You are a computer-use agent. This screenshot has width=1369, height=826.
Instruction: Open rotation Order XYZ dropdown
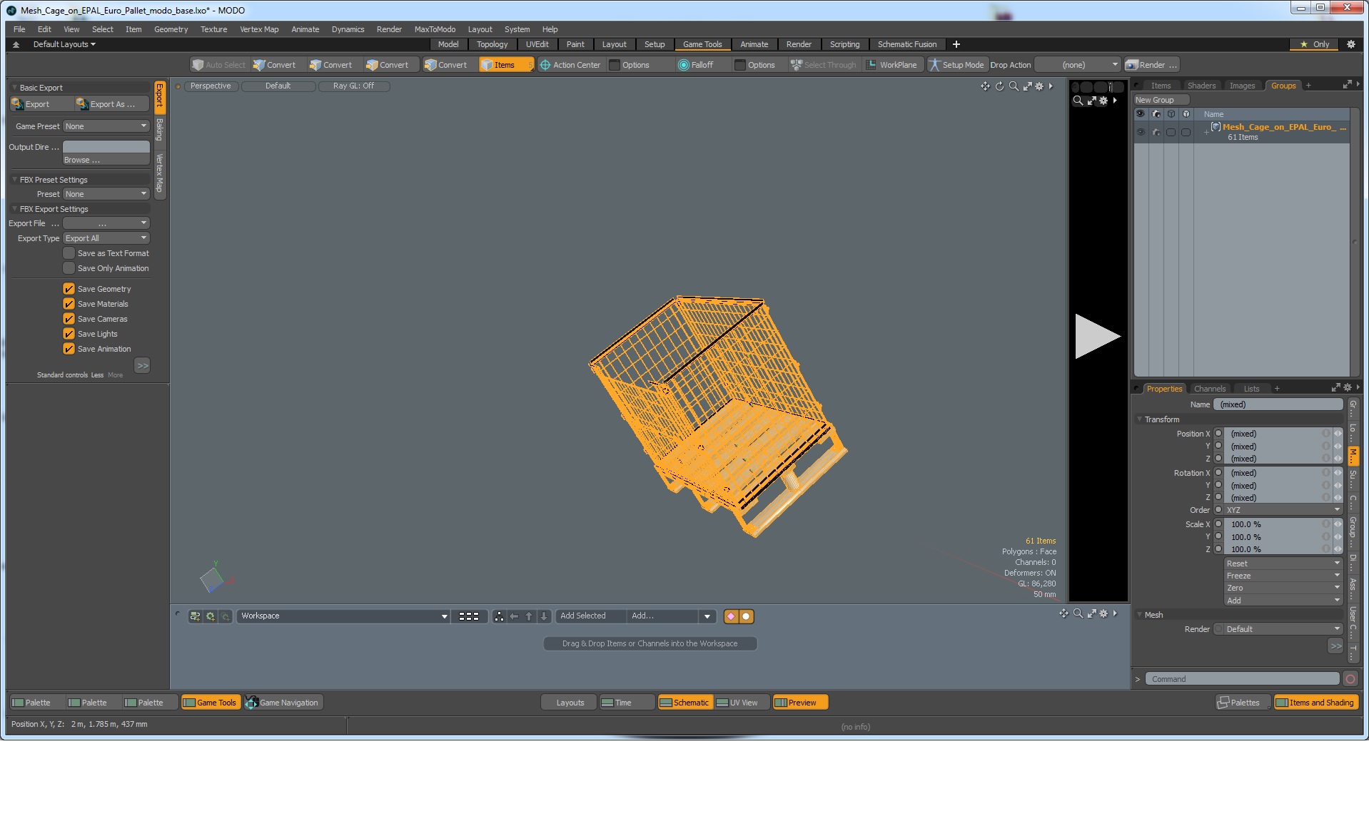(x=1283, y=510)
